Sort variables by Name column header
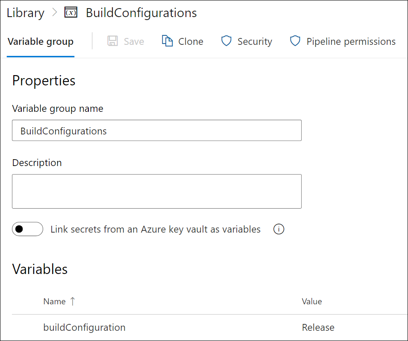This screenshot has width=408, height=341. (54, 301)
